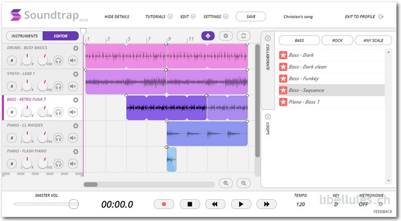Solo the Bass - Retro Funk 7 headphones
The width and height of the screenshot is (401, 221).
(58, 112)
